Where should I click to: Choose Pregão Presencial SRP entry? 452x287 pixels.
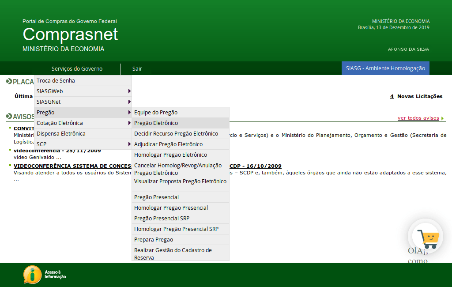(x=181, y=219)
